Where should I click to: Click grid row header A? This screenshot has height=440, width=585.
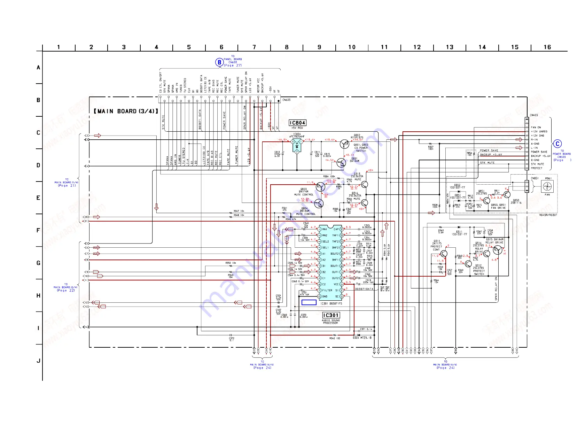pyautogui.click(x=38, y=68)
